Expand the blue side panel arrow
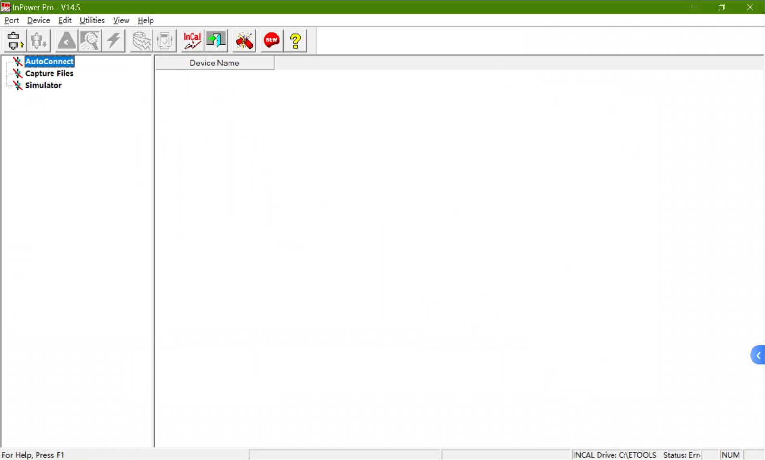The image size is (765, 460). [x=758, y=356]
